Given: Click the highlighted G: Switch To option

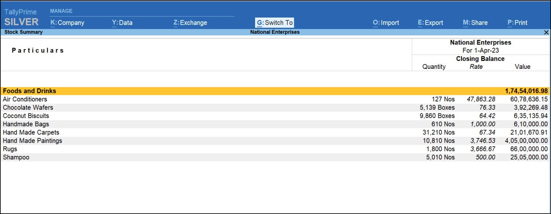Looking at the screenshot, I should click(x=274, y=22).
